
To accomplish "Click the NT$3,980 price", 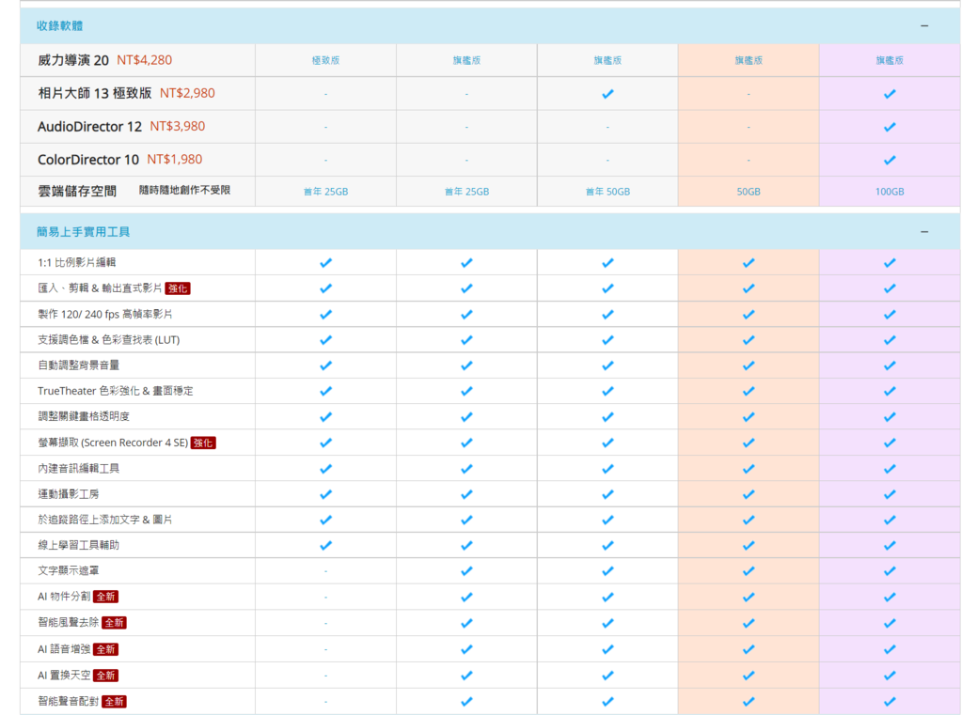I will tap(178, 127).
